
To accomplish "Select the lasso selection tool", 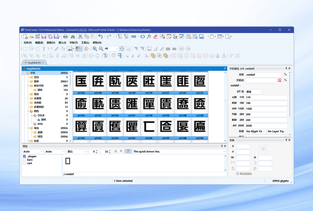I will point(31,49).
